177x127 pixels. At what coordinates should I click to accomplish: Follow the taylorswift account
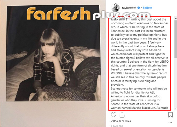tap(147, 8)
